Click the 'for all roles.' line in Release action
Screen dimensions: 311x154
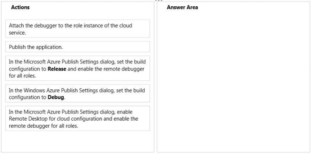22,76
